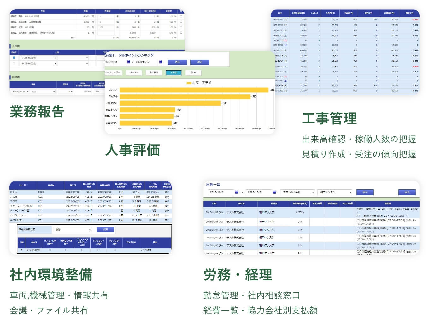Check the unchecked box in 人件費 second row

pyautogui.click(x=14, y=63)
